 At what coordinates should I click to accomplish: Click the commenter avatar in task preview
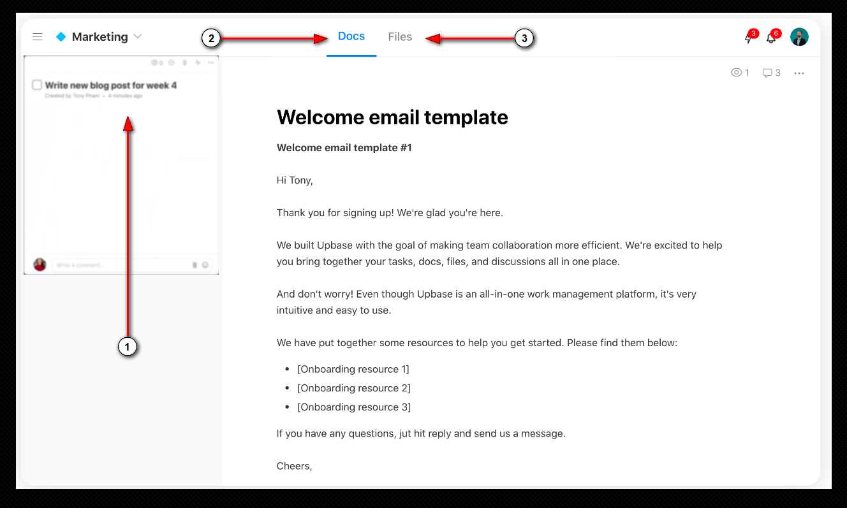tap(40, 265)
